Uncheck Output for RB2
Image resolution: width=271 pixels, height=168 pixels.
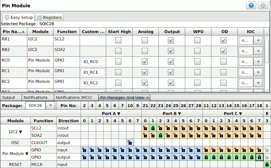click(x=171, y=51)
